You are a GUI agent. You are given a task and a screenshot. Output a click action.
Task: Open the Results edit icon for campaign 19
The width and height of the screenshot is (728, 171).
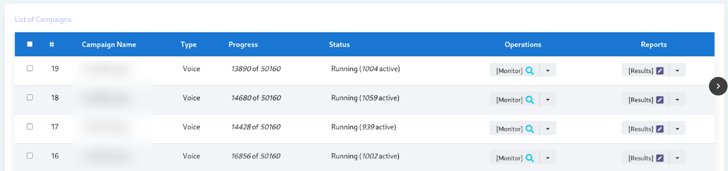click(x=660, y=70)
